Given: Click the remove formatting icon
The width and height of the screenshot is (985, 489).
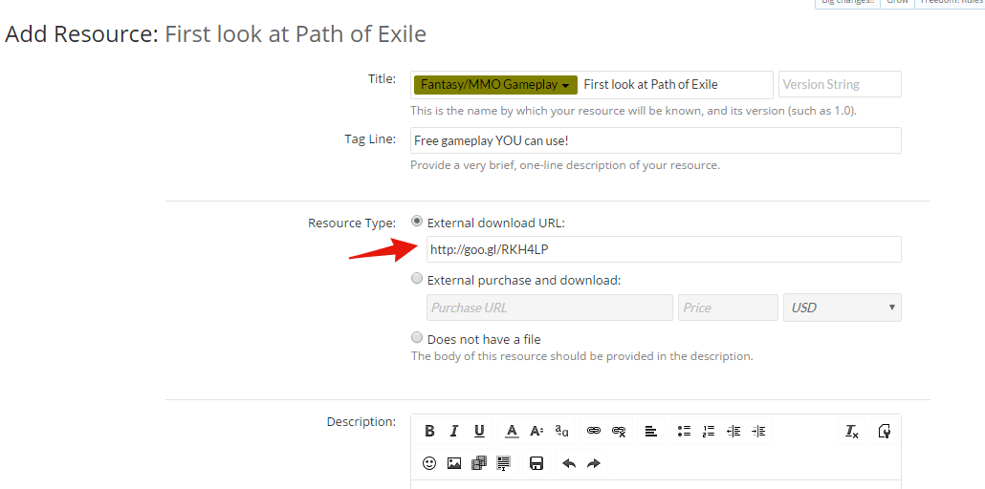Looking at the screenshot, I should coord(851,431).
